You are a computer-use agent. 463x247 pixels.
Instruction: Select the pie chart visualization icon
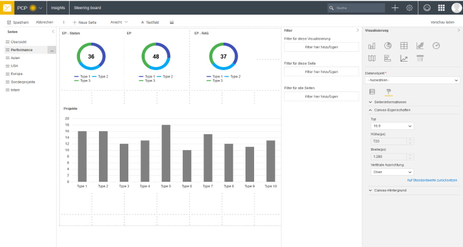[x=387, y=46]
